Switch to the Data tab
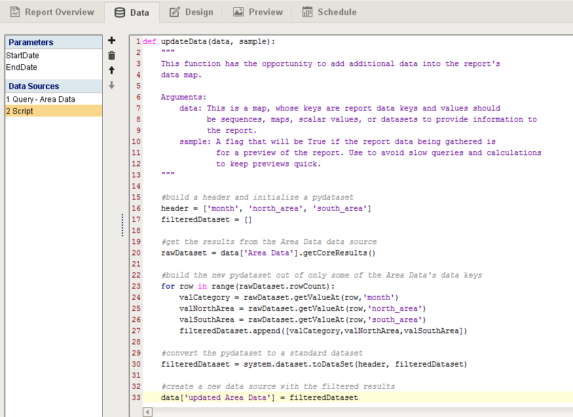This screenshot has height=417, width=573. tap(132, 12)
